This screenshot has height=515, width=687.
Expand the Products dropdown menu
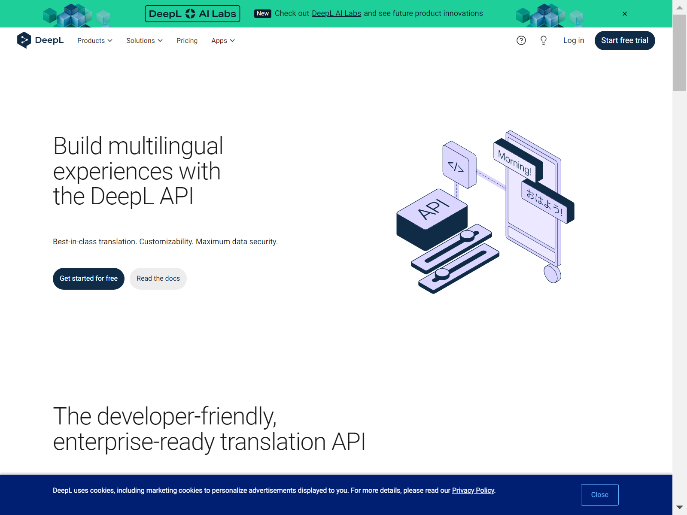95,40
